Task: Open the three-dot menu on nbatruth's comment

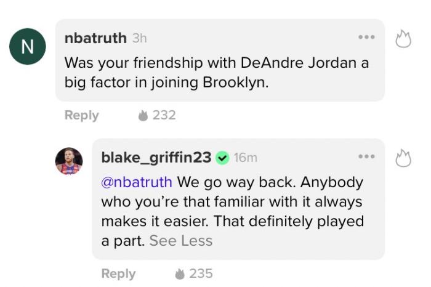Action: pyautogui.click(x=366, y=37)
